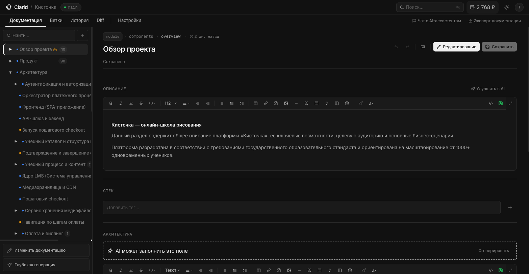Insert a link in the description text

pyautogui.click(x=266, y=103)
